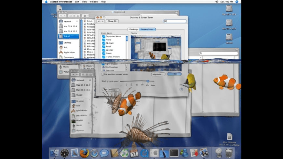Image resolution: width=283 pixels, height=159 pixels.
Task: Open the Apple menu
Action: (46, 2)
